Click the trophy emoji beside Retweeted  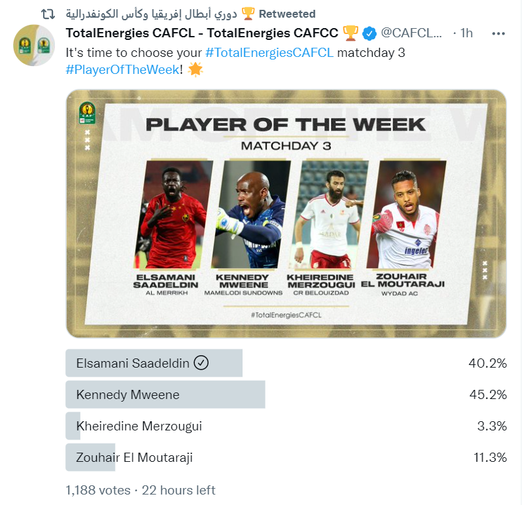(x=248, y=14)
